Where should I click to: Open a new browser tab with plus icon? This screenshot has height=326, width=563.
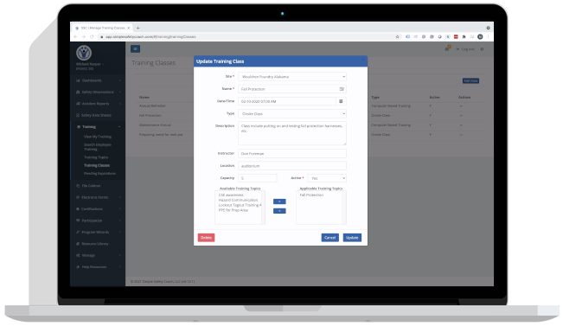138,28
